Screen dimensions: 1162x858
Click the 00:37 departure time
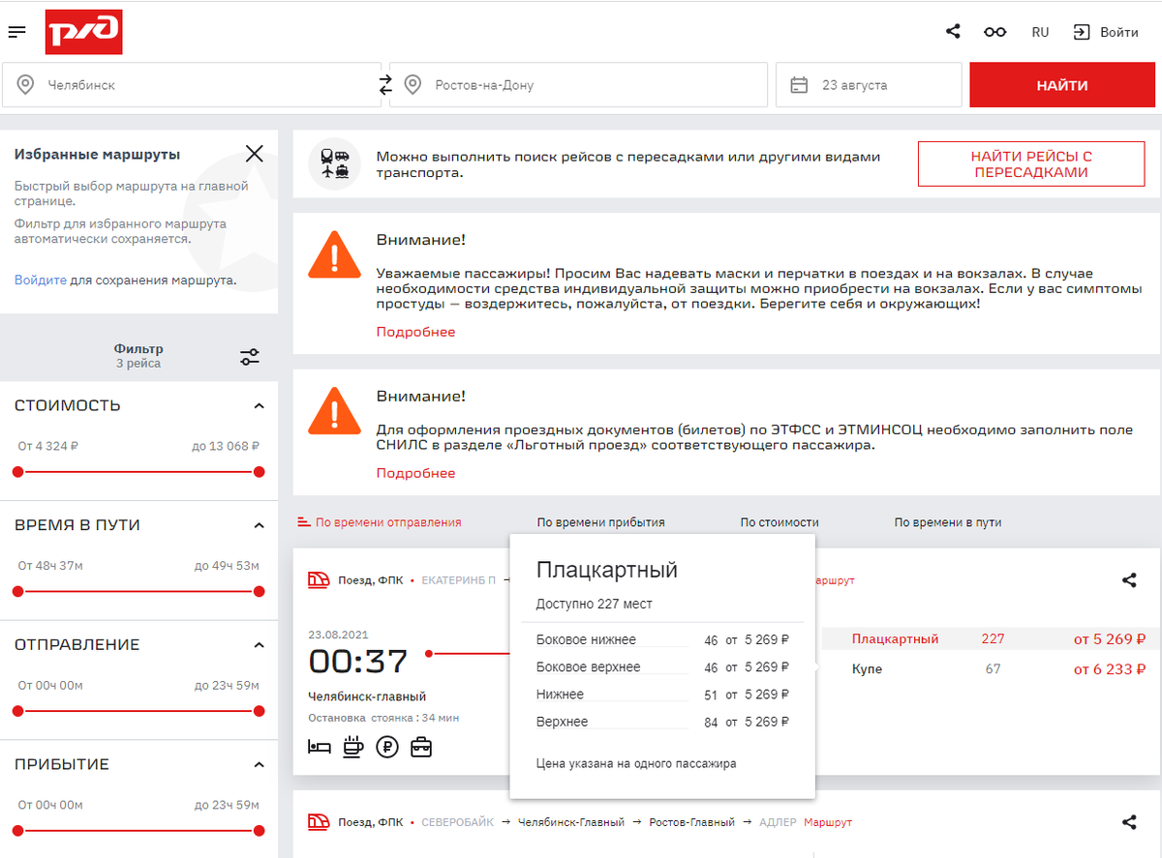coord(358,662)
